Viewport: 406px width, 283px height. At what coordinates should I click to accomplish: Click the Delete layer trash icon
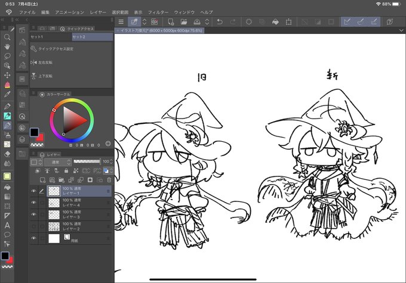(x=109, y=179)
